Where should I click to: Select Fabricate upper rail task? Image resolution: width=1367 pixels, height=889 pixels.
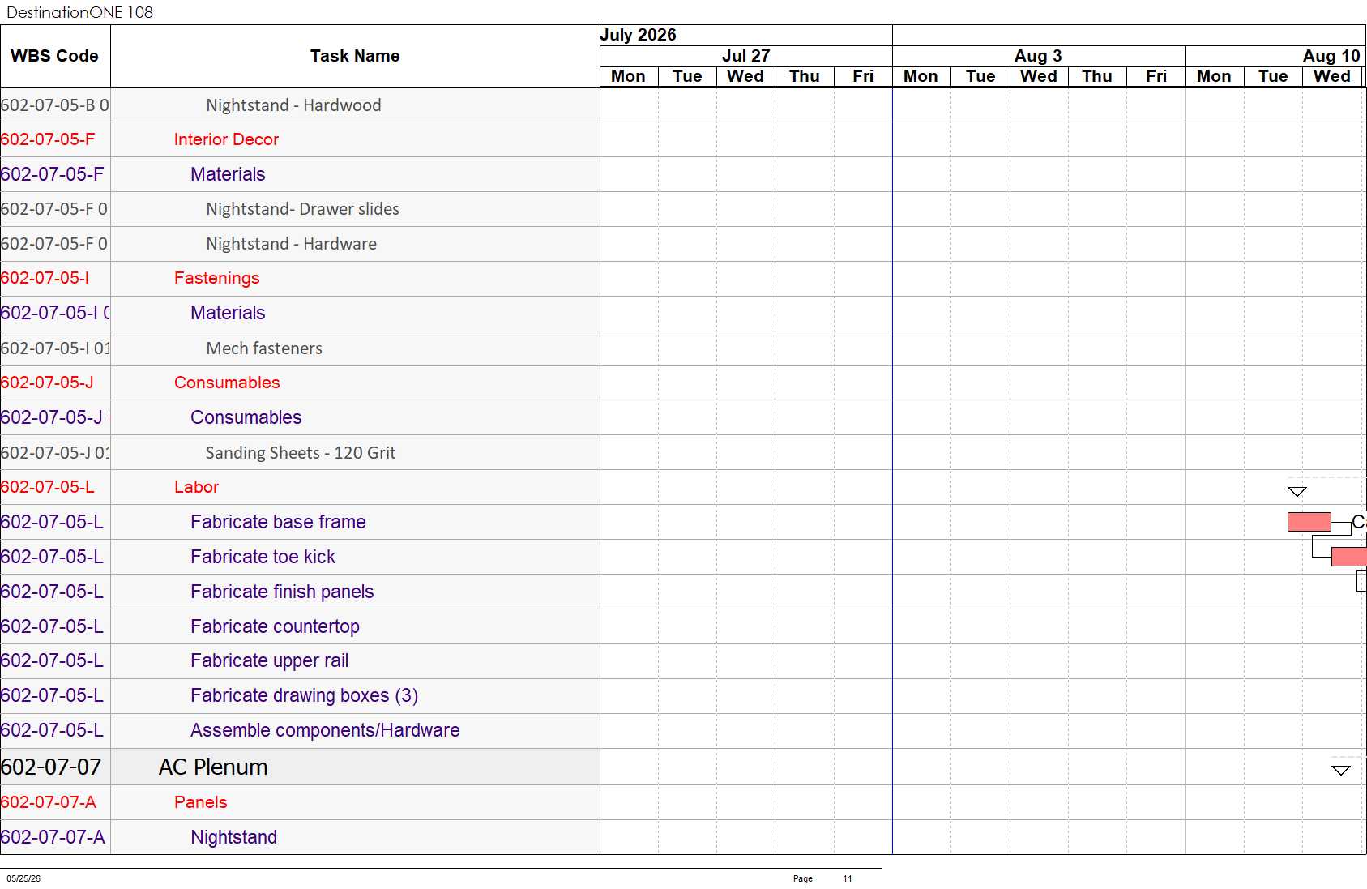(x=269, y=660)
